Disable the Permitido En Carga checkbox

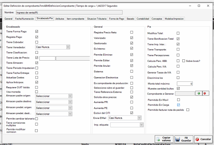click(178, 105)
